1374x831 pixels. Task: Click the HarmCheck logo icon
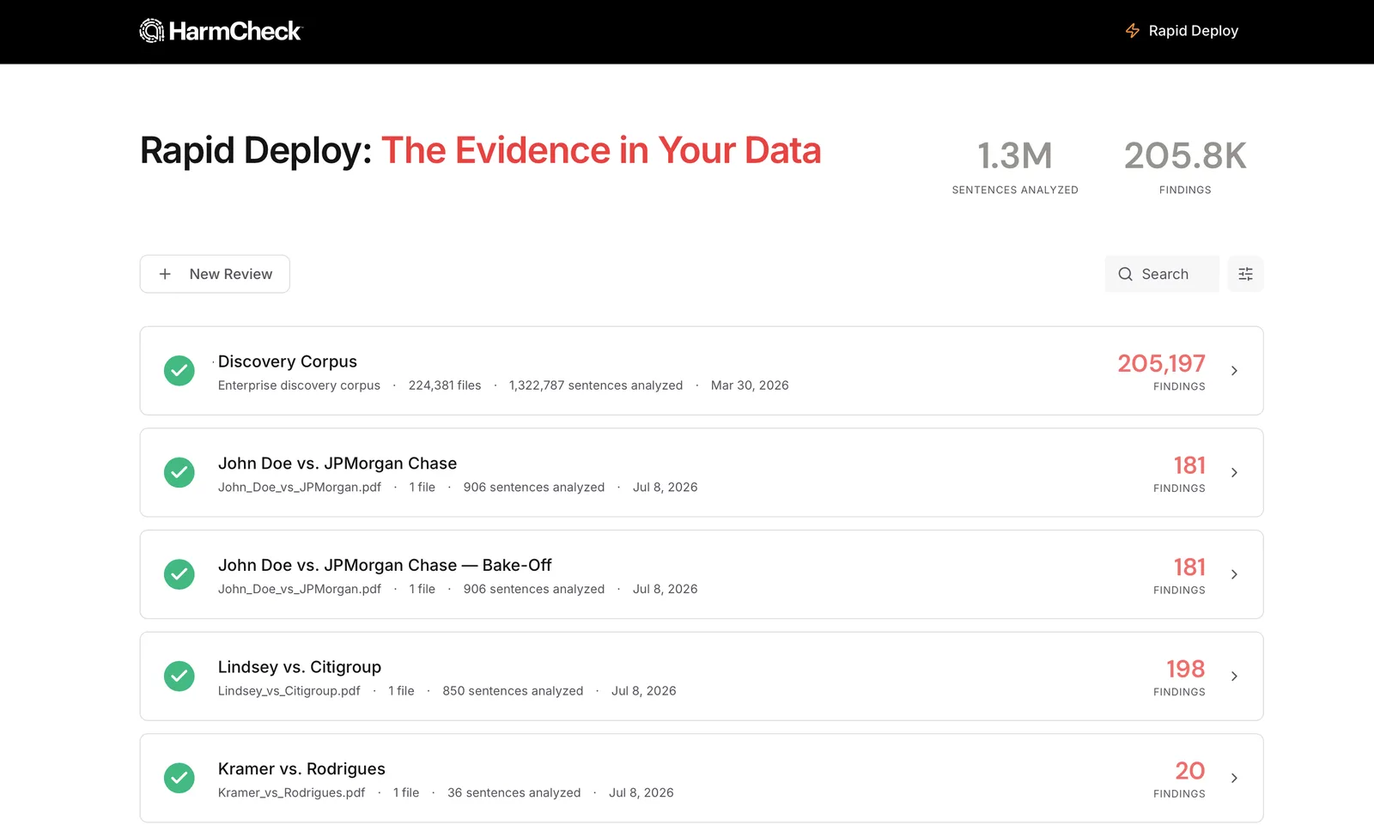pos(152,31)
